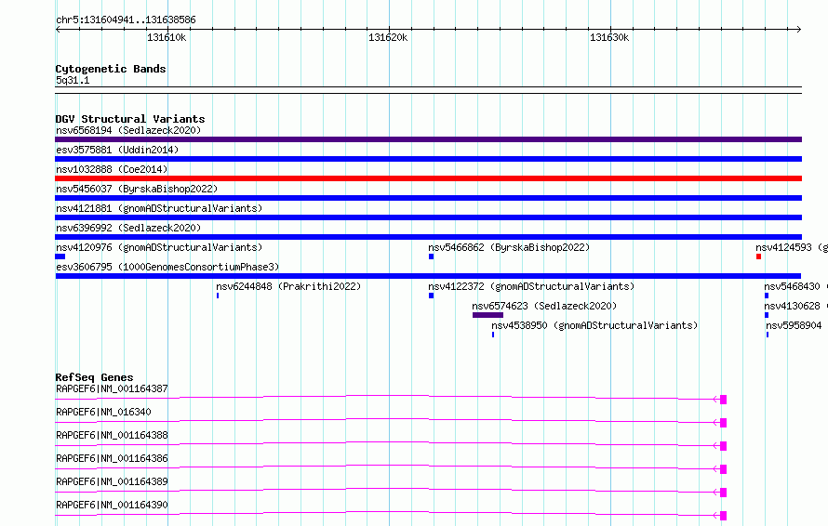This screenshot has width=828, height=526.
Task: Click RAPGEF6|NM_001164389 transcript label
Action: [112, 481]
